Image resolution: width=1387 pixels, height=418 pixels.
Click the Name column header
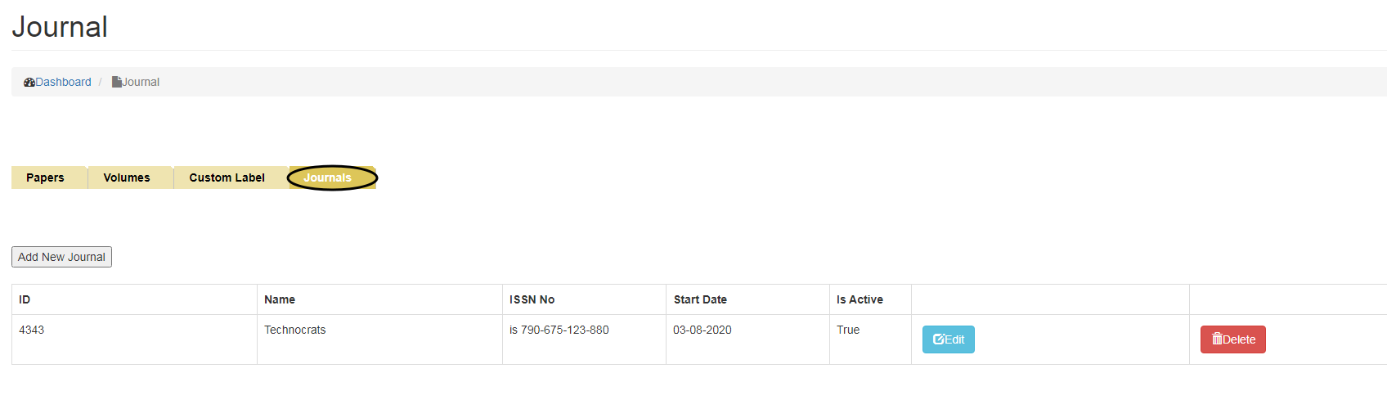(x=280, y=299)
